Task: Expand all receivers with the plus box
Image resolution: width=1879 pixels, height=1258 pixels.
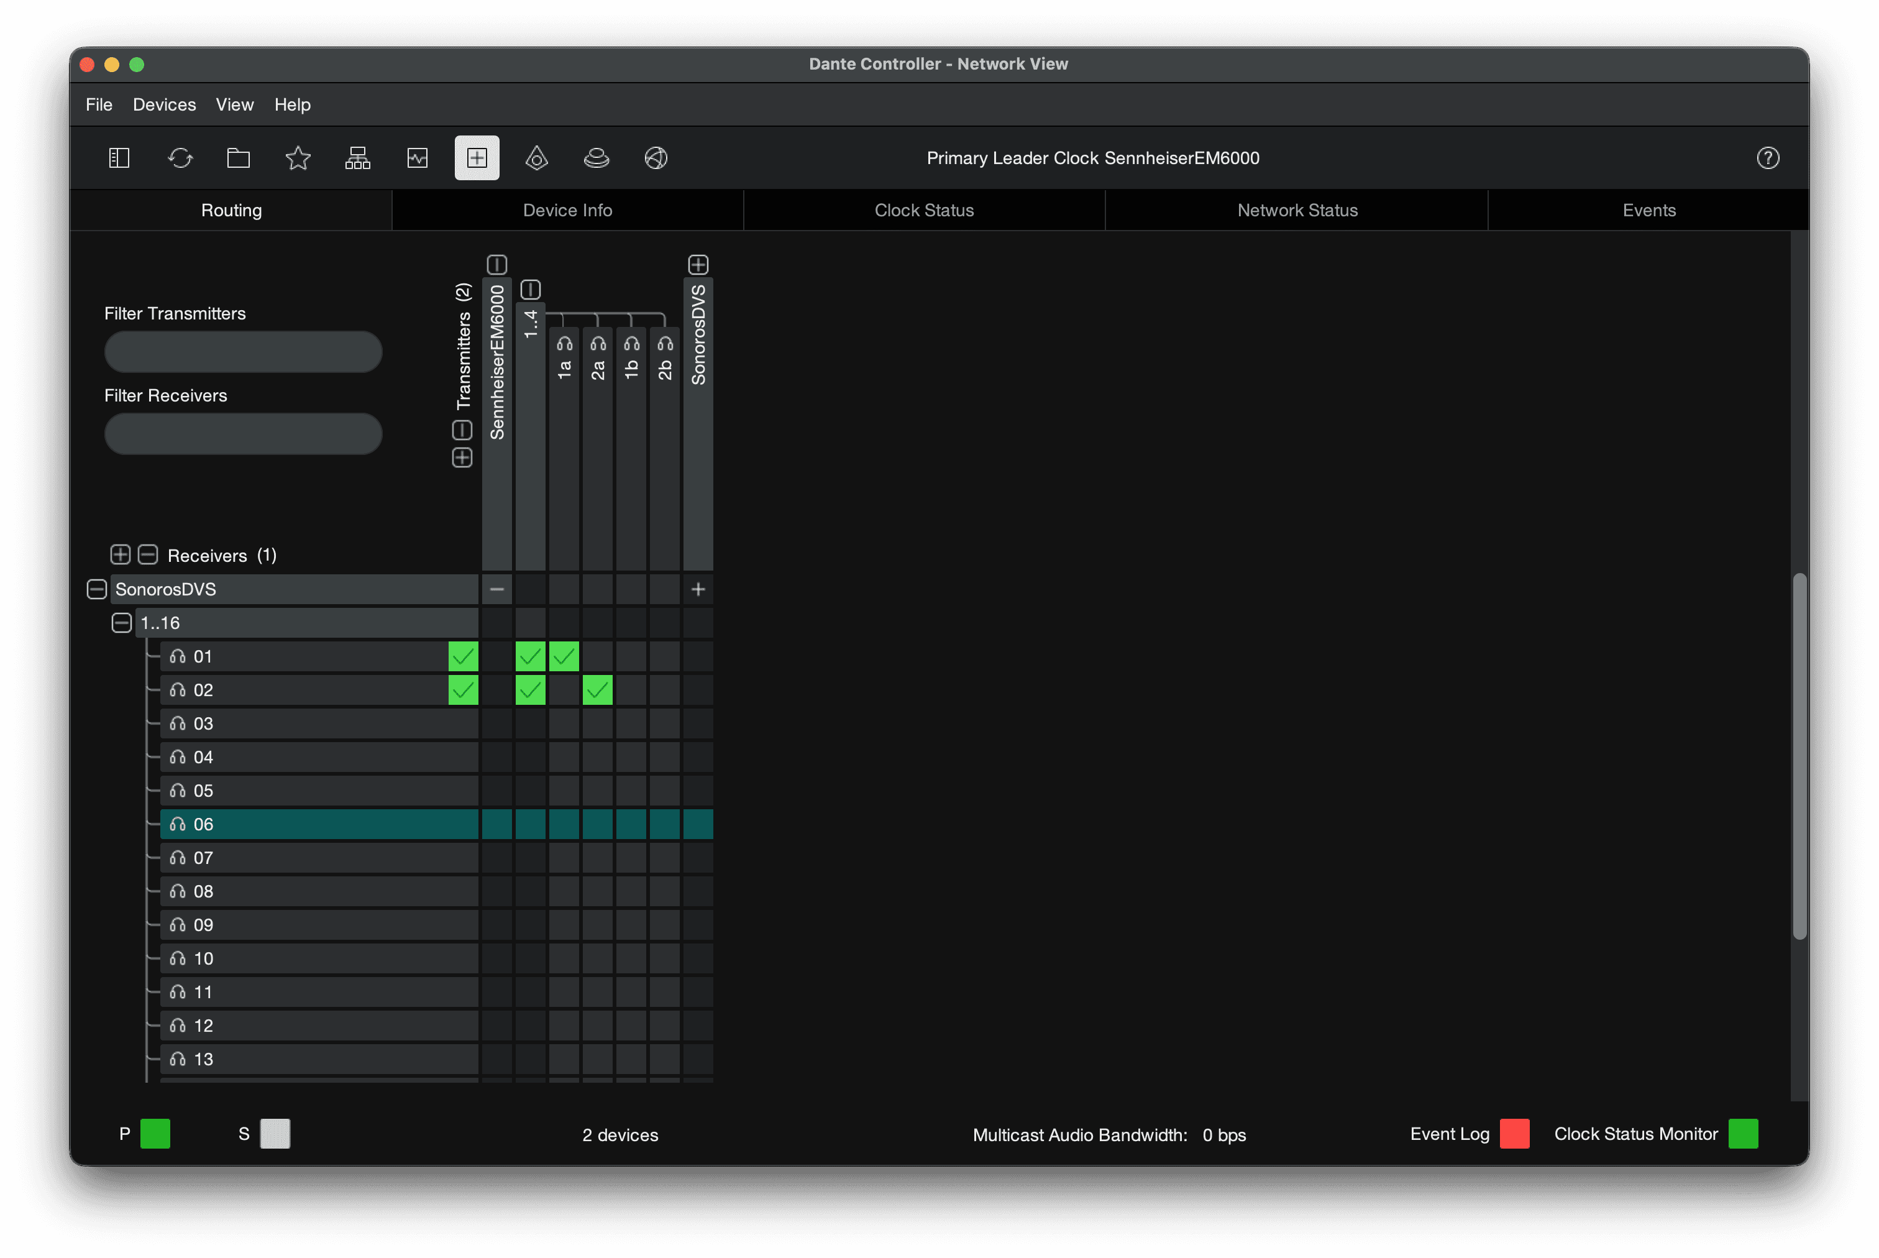Action: coord(121,555)
